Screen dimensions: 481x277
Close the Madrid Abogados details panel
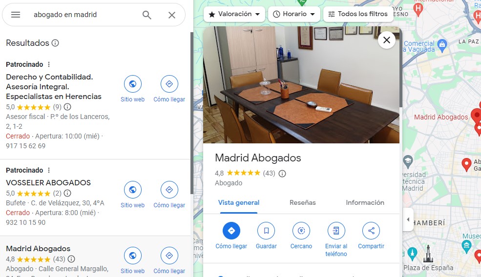click(386, 40)
